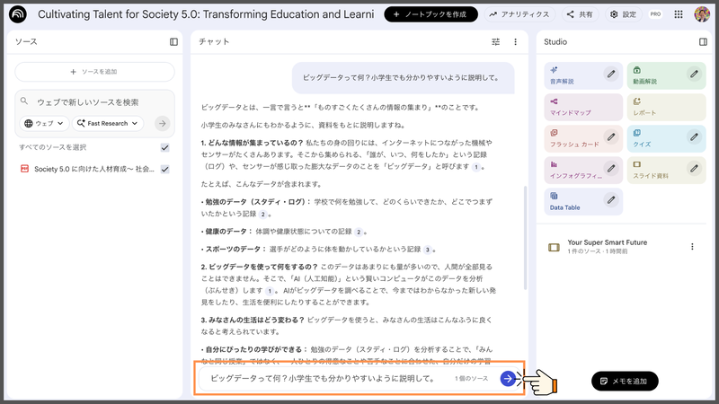Open the Fast Research mode dropdown
This screenshot has height=404, width=719.
point(108,123)
